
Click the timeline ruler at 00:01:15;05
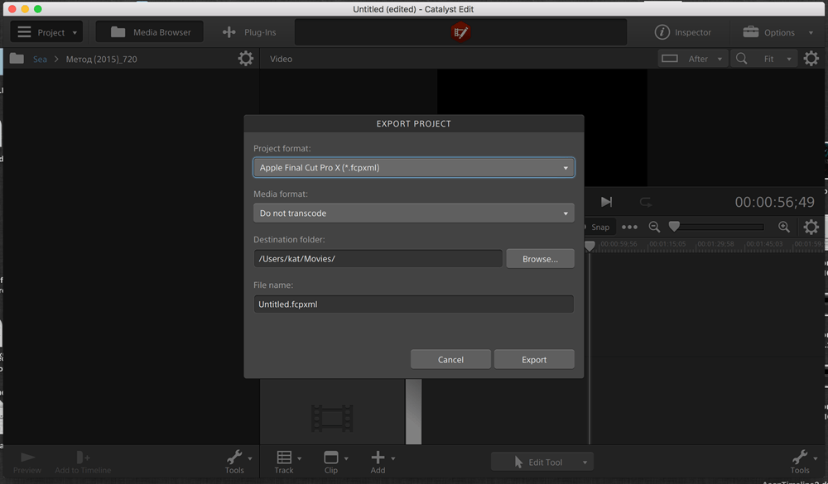tap(667, 244)
